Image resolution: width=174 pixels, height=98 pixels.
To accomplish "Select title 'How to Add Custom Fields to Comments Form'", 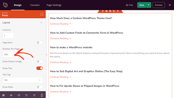I will [x=86, y=33].
